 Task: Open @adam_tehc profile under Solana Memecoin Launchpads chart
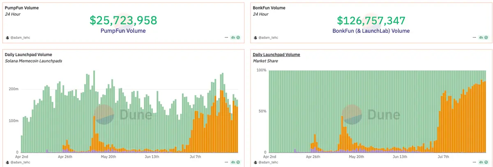(x=21, y=162)
